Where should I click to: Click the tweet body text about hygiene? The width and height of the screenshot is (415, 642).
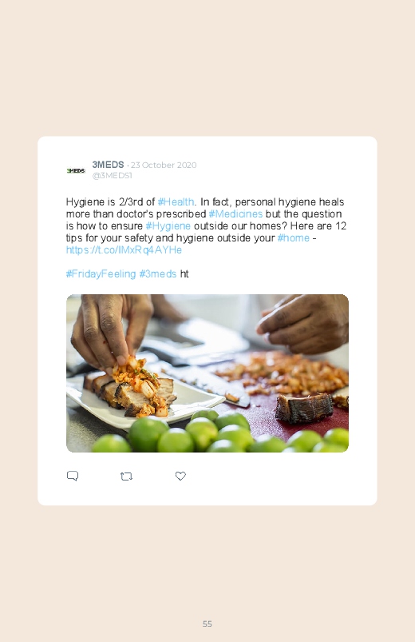(x=206, y=225)
